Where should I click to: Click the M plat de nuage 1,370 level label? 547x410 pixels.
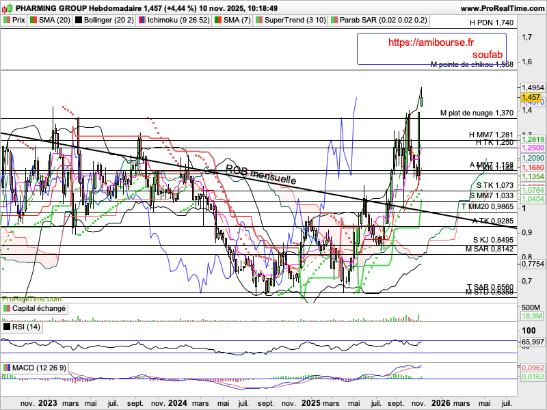(477, 113)
